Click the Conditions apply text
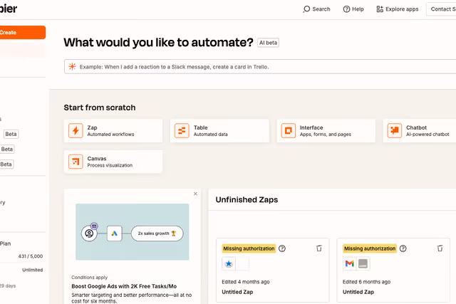This screenshot has width=456, height=304. point(90,277)
